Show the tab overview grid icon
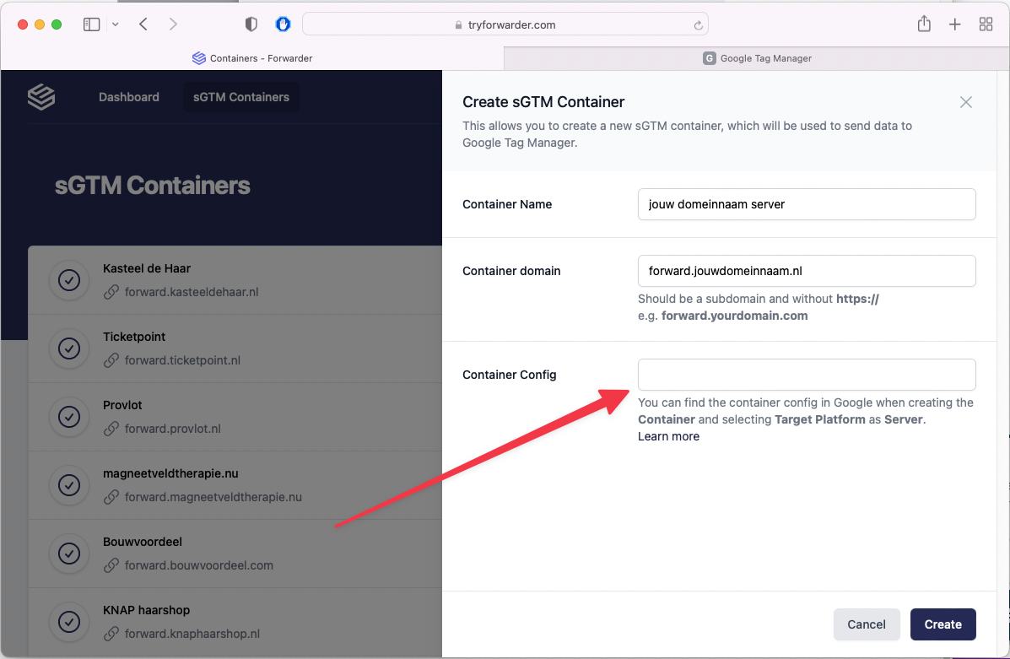This screenshot has width=1010, height=659. [x=986, y=24]
